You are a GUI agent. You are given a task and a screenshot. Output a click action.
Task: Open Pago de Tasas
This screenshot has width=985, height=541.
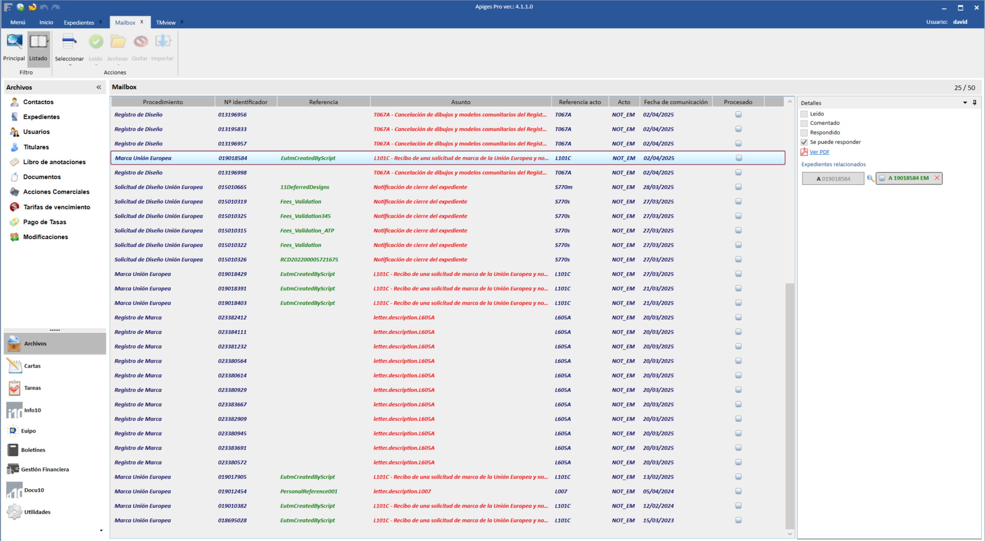coord(45,222)
